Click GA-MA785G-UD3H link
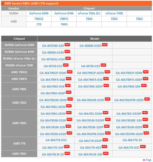The height and width of the screenshot is (162, 153). [x=53, y=107]
